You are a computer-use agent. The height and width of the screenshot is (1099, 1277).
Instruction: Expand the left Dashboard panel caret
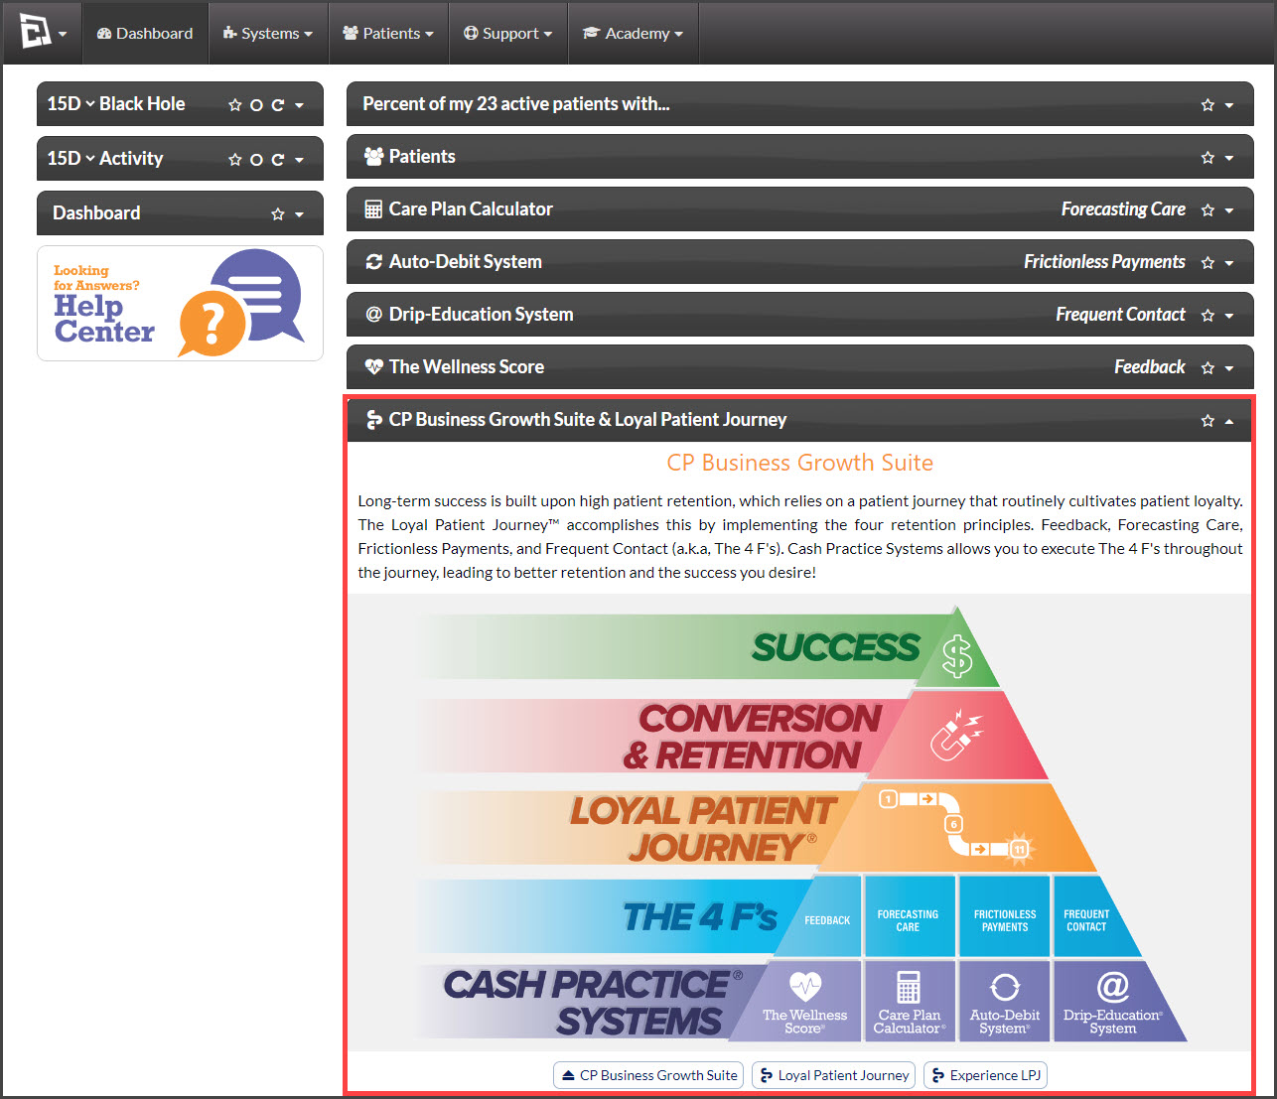pyautogui.click(x=299, y=214)
